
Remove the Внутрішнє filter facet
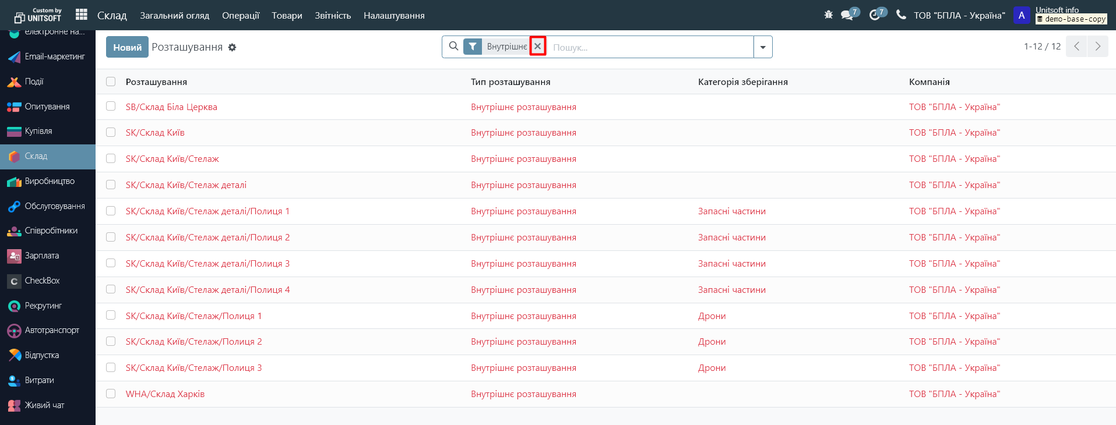[538, 47]
